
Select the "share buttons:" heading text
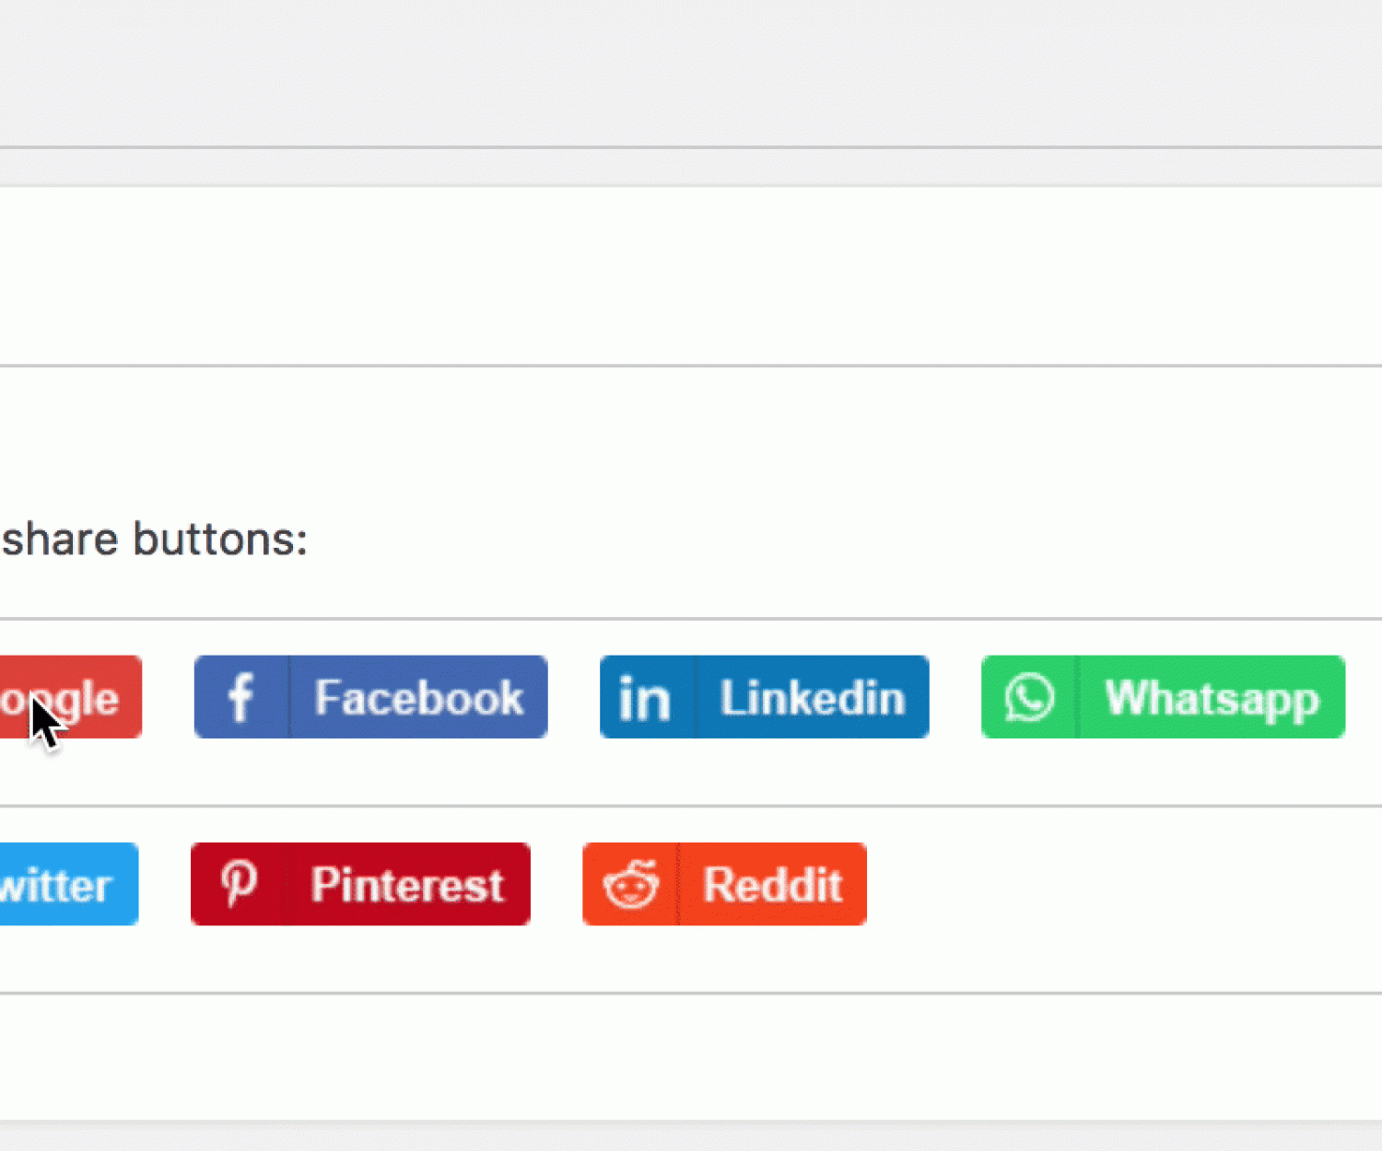coord(155,539)
